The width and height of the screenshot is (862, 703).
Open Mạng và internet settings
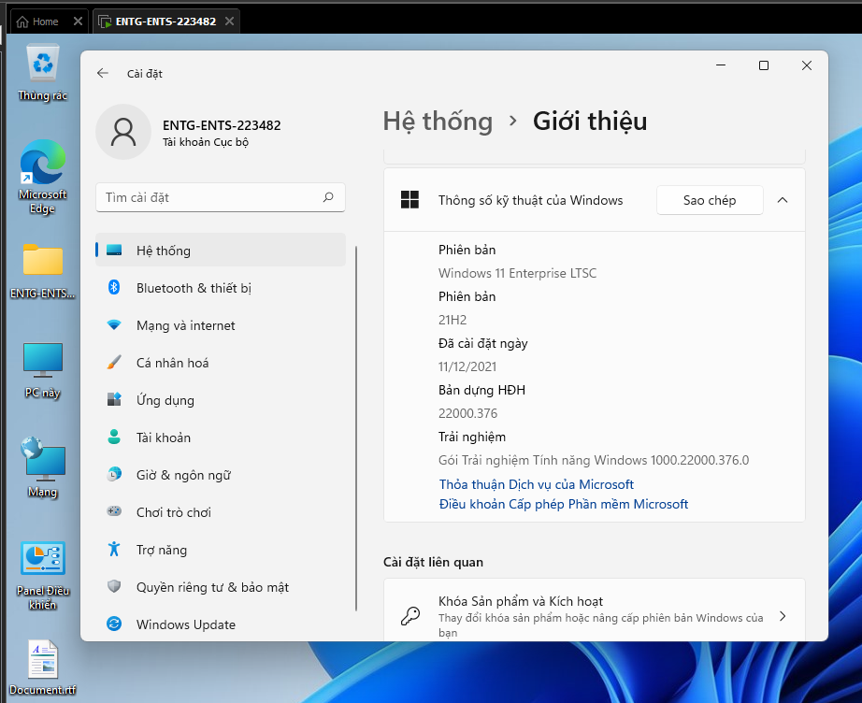tap(221, 324)
